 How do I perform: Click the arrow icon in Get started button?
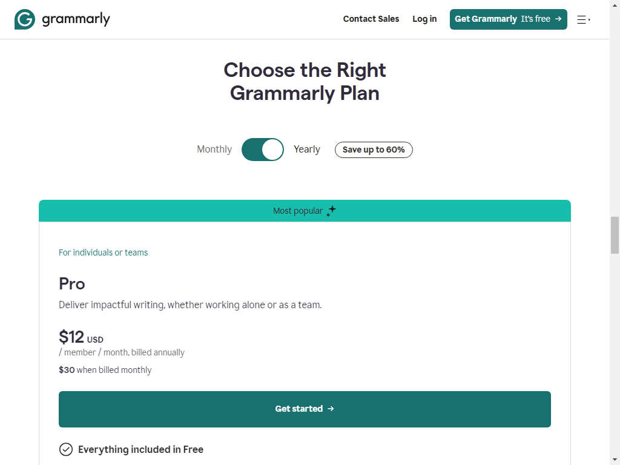331,409
